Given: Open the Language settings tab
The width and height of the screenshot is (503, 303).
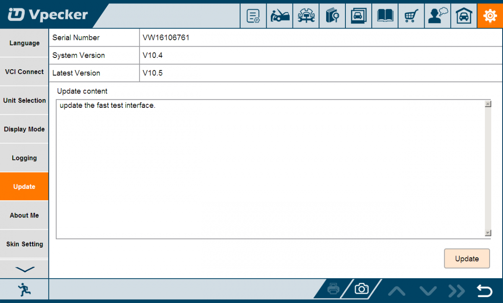Looking at the screenshot, I should click(x=24, y=43).
